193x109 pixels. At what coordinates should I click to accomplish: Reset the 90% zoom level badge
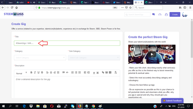coord(115,8)
